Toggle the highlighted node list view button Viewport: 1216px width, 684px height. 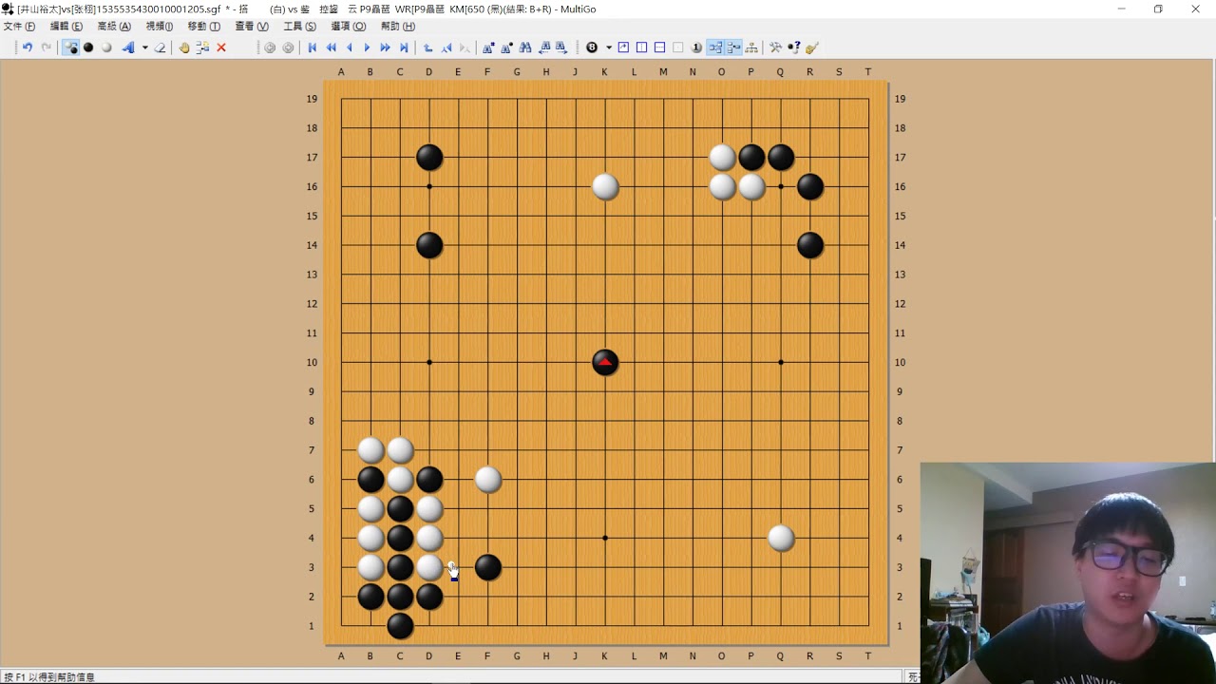(733, 47)
